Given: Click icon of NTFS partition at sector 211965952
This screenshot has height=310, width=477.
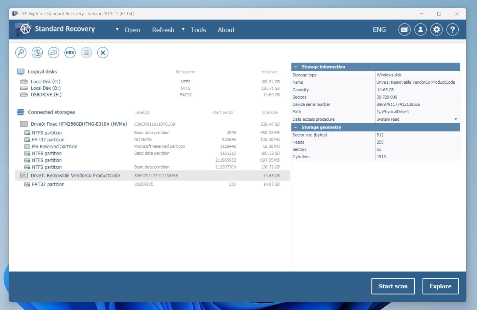Looking at the screenshot, I should (x=27, y=160).
